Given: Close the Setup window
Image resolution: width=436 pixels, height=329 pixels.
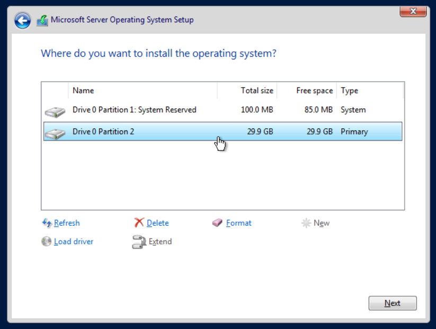Looking at the screenshot, I should pos(413,12).
